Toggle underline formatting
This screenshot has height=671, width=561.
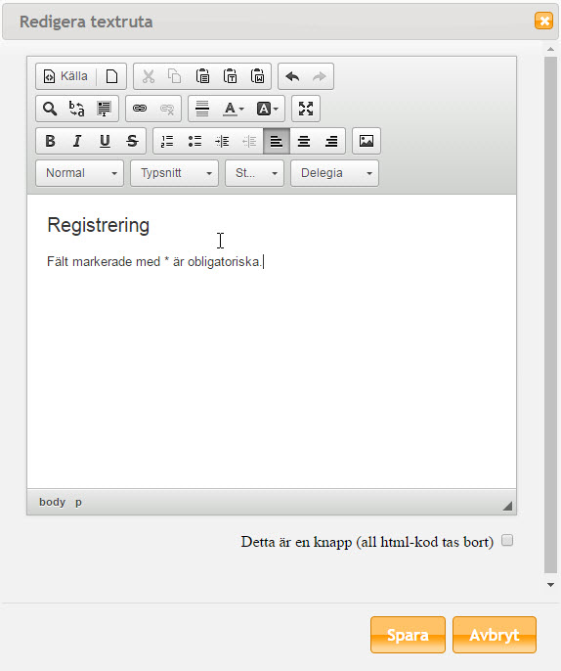coord(105,141)
